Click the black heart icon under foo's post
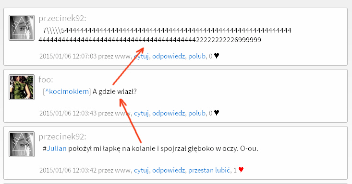 click(x=217, y=113)
